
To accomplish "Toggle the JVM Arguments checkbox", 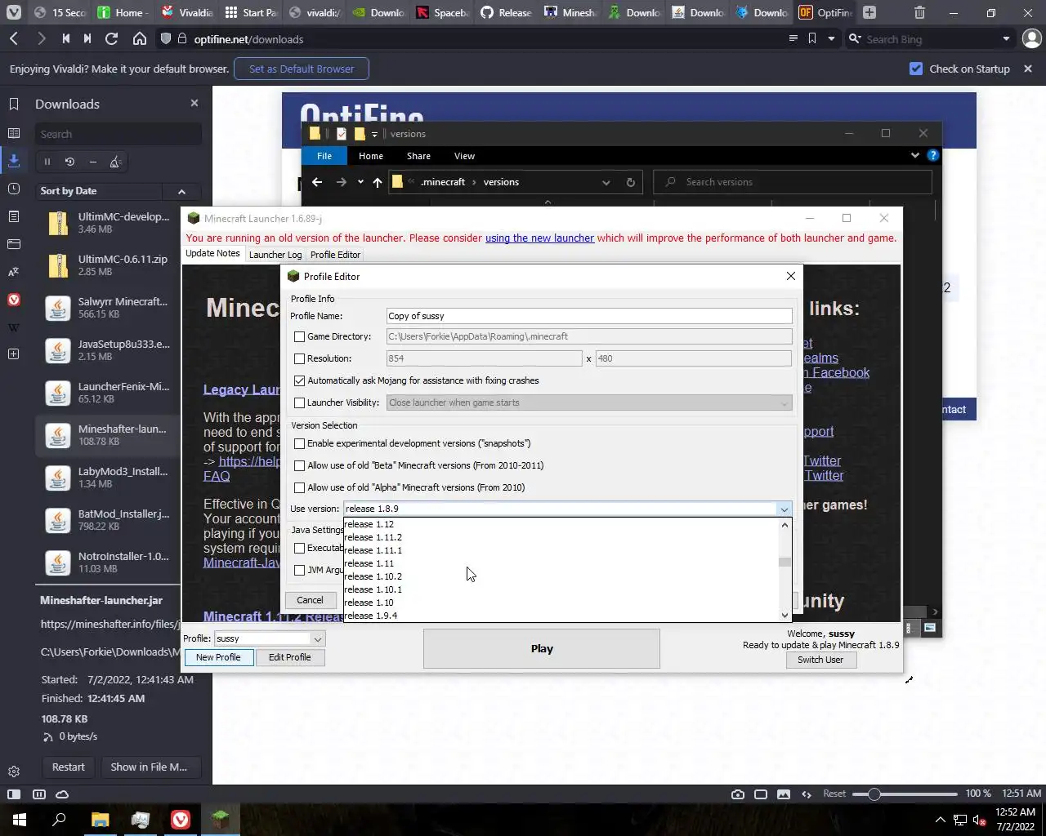I will tap(299, 570).
